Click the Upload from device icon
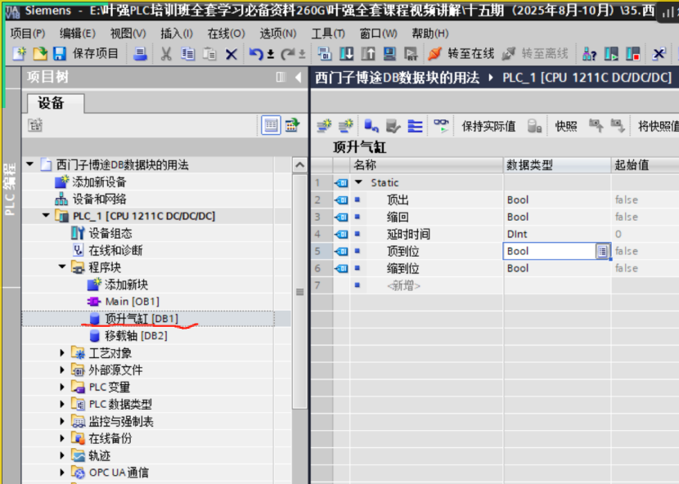 coord(368,54)
